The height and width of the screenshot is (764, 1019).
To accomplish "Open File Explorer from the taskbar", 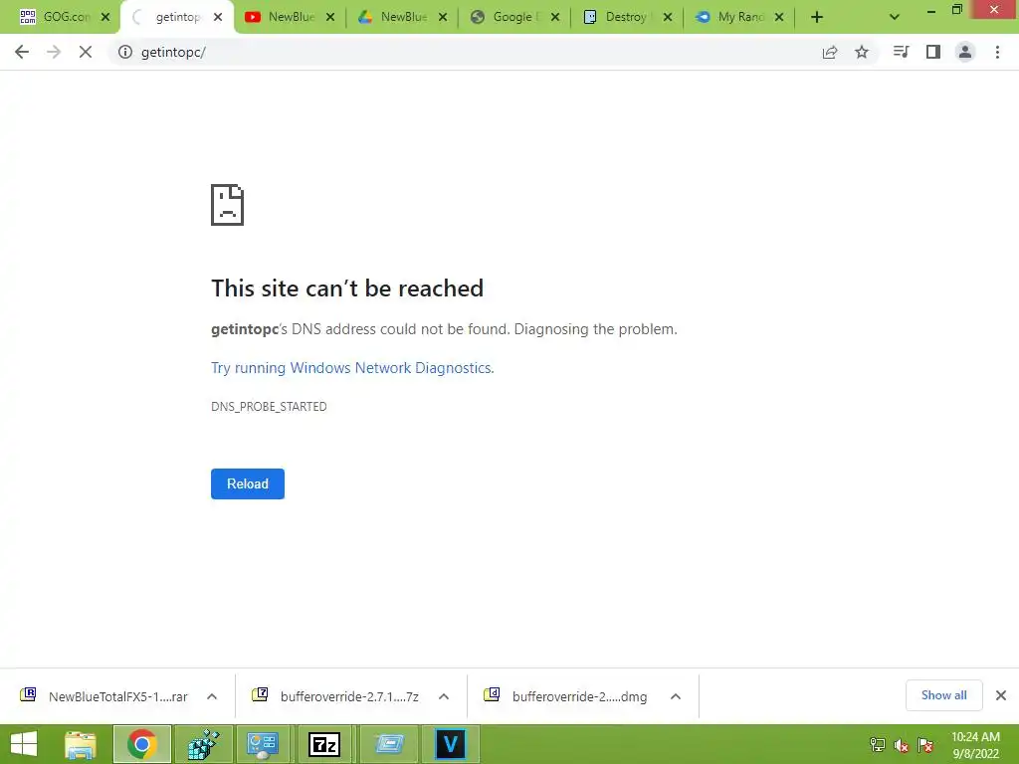I will coord(80,744).
